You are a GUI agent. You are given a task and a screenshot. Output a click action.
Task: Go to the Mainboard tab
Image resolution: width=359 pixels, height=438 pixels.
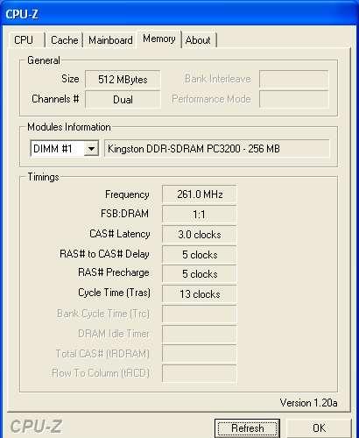pyautogui.click(x=110, y=39)
